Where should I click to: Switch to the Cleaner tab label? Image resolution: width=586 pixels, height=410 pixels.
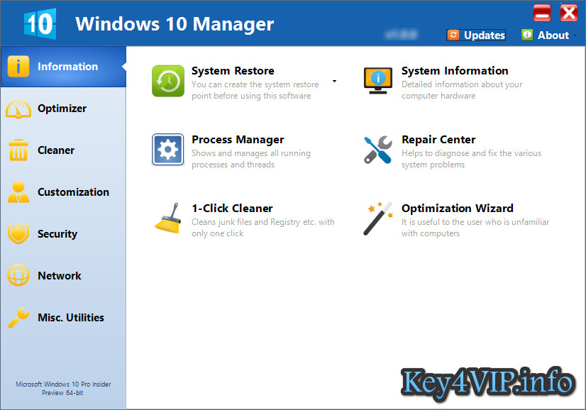pos(56,150)
